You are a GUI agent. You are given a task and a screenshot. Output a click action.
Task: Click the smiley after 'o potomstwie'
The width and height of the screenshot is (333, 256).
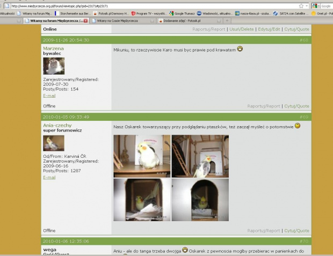298,126
